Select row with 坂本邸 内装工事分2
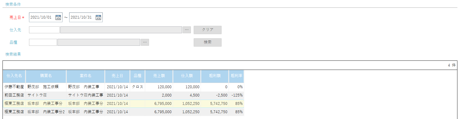Screen dimensions: 463x119 46,112
